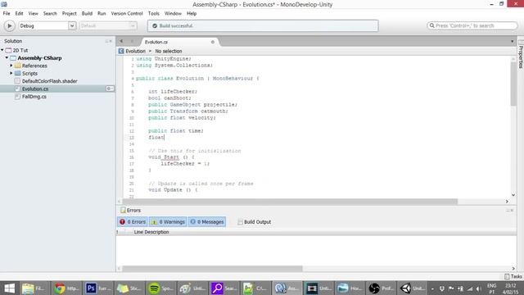524x295 pixels.
Task: Open the Tasks pad in the status bar
Action: (x=513, y=276)
